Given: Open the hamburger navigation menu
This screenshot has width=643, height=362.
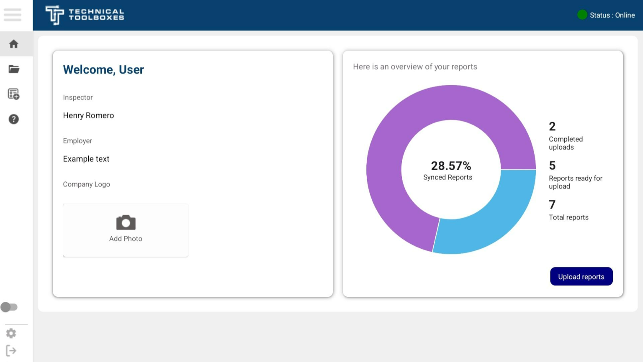Looking at the screenshot, I should [x=13, y=15].
